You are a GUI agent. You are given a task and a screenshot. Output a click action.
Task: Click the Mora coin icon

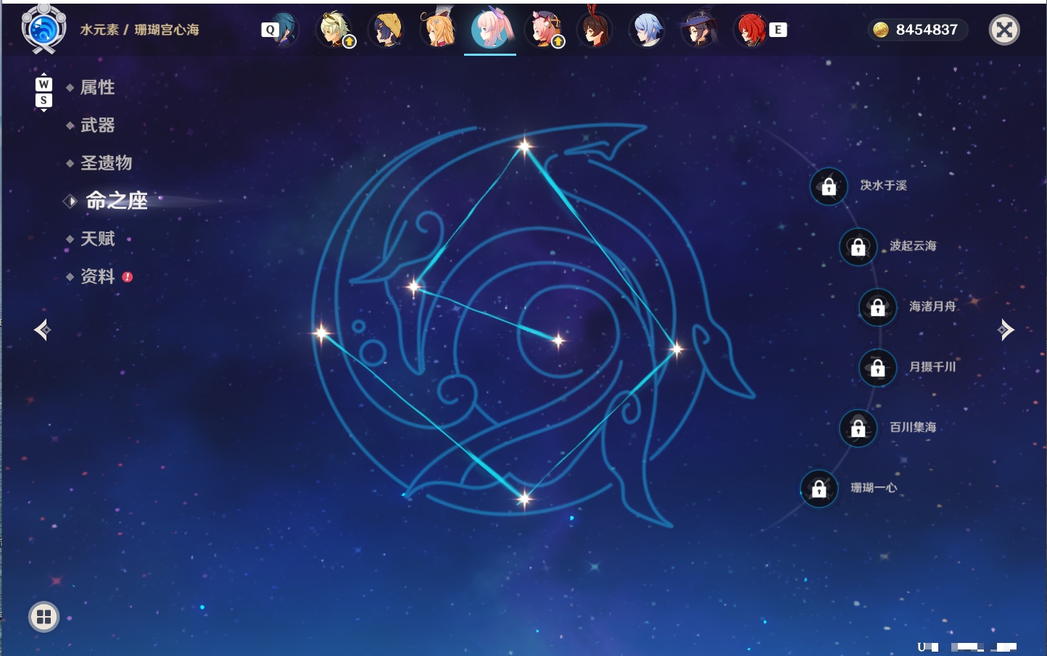coord(881,30)
